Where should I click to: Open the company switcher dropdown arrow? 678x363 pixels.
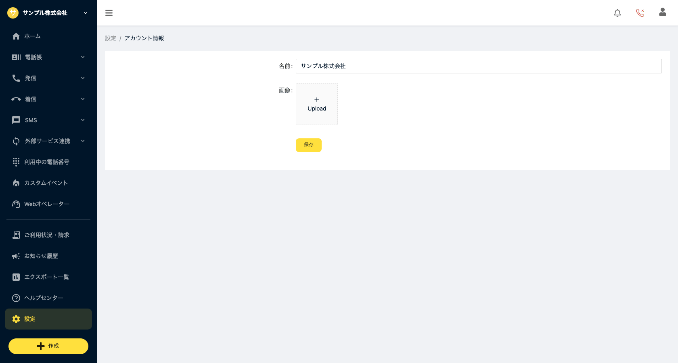coord(86,13)
